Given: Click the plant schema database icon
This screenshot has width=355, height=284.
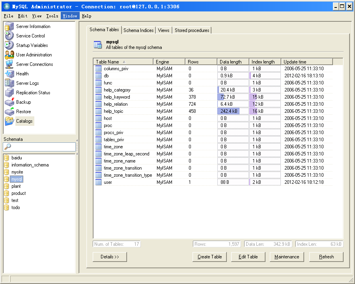Looking at the screenshot, I should (7, 186).
